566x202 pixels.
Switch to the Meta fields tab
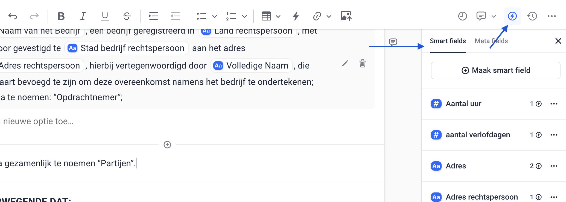[491, 41]
